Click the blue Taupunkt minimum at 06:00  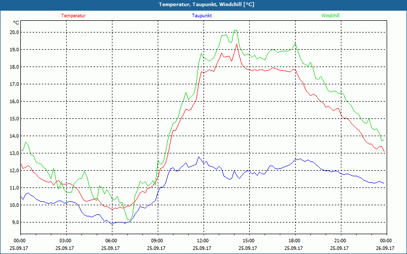click(x=112, y=224)
